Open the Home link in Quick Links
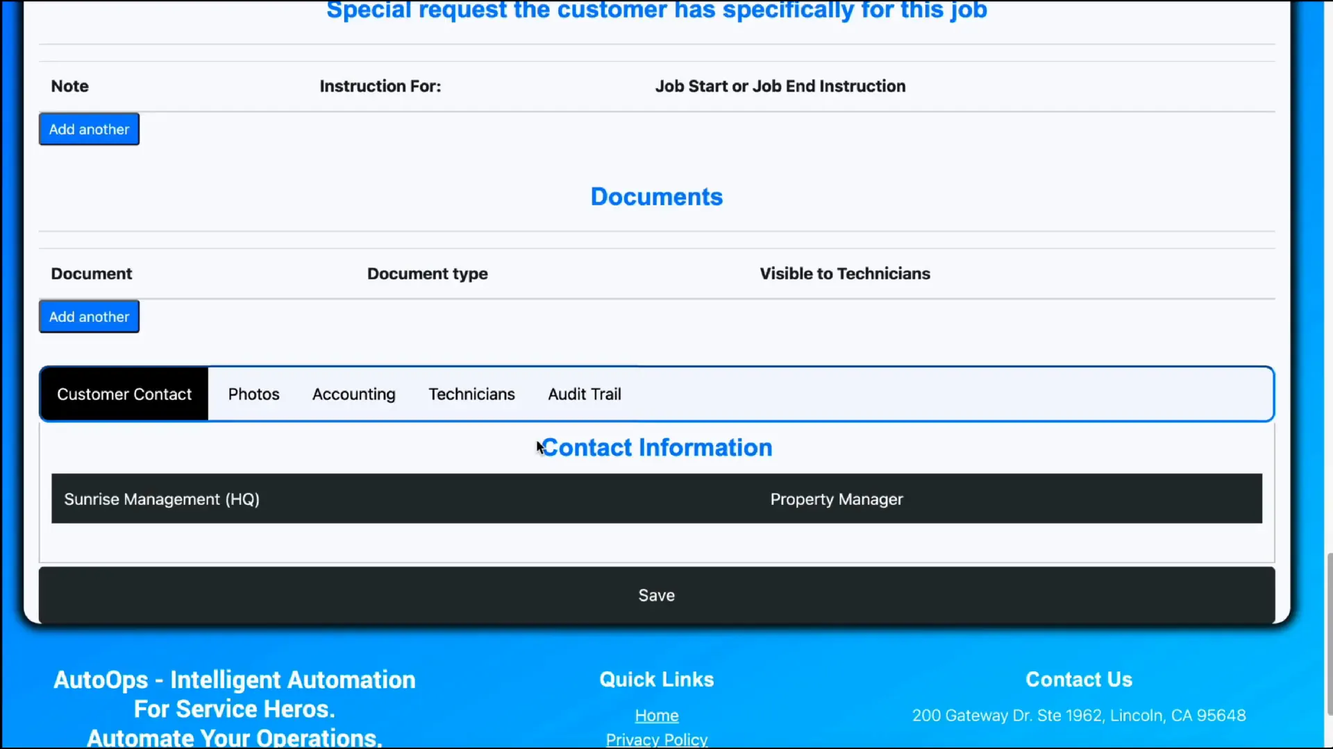The image size is (1333, 749). pos(656,715)
